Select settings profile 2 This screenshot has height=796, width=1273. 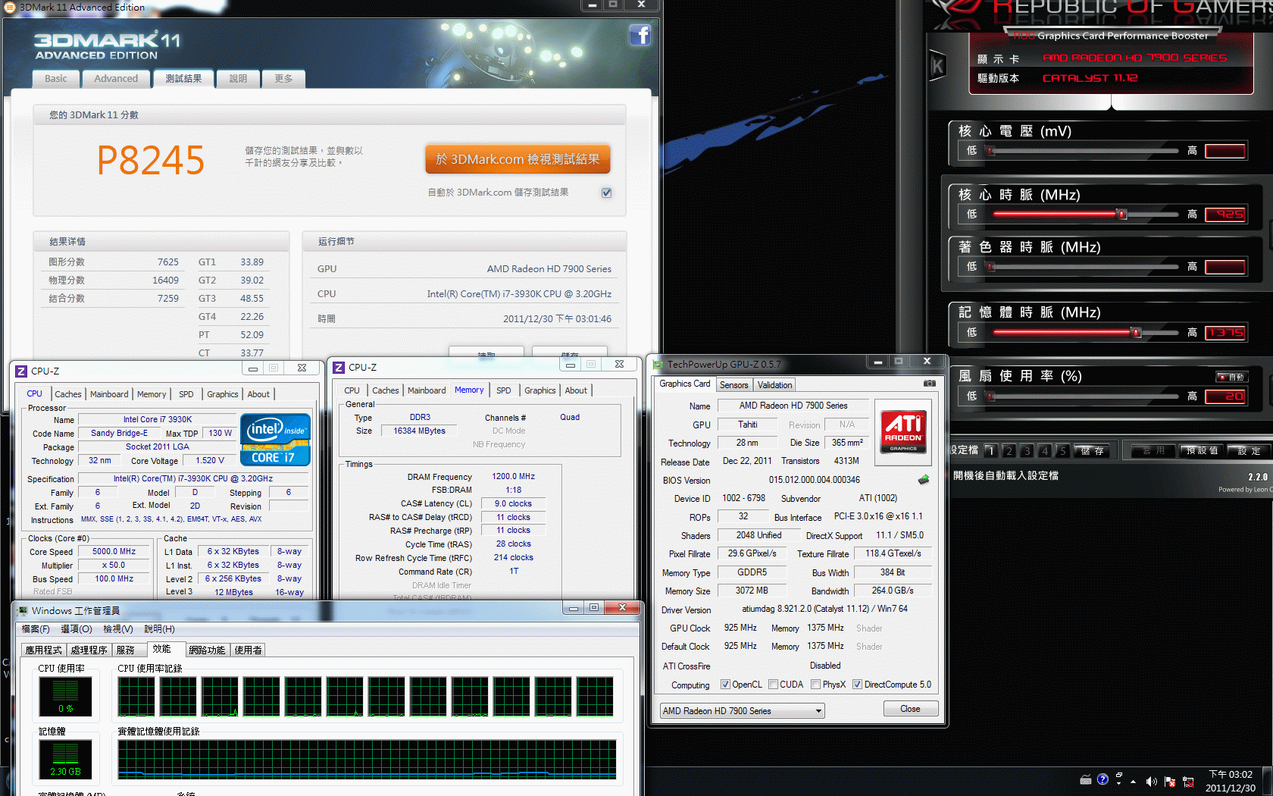click(x=1009, y=451)
